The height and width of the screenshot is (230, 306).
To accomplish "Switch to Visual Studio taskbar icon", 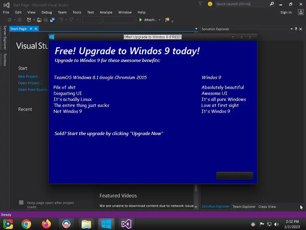I will pos(126,224).
